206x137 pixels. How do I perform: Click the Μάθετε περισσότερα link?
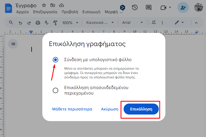click(72, 109)
